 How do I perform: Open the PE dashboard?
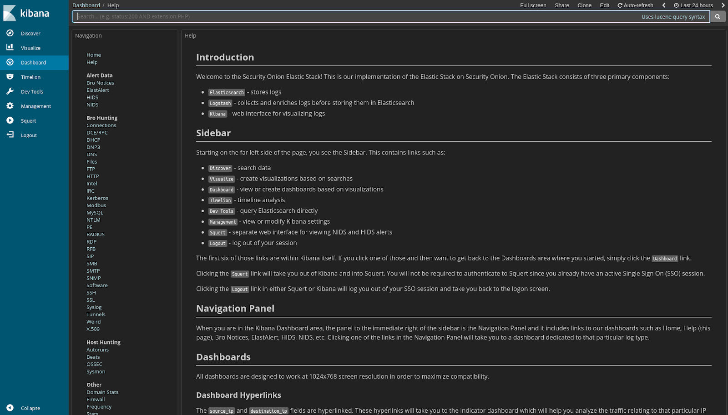89,227
